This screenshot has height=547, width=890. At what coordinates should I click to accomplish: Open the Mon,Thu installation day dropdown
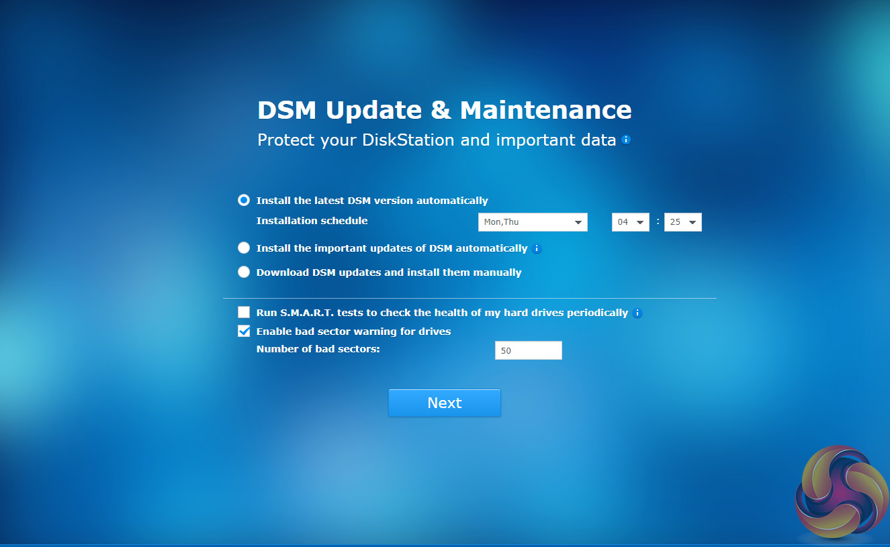tap(533, 222)
